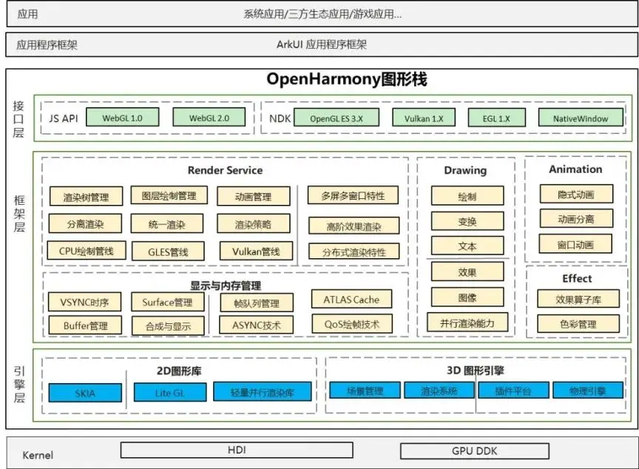Select the 合成与显示 block
Screen dimensions: 639x469
[x=168, y=326]
